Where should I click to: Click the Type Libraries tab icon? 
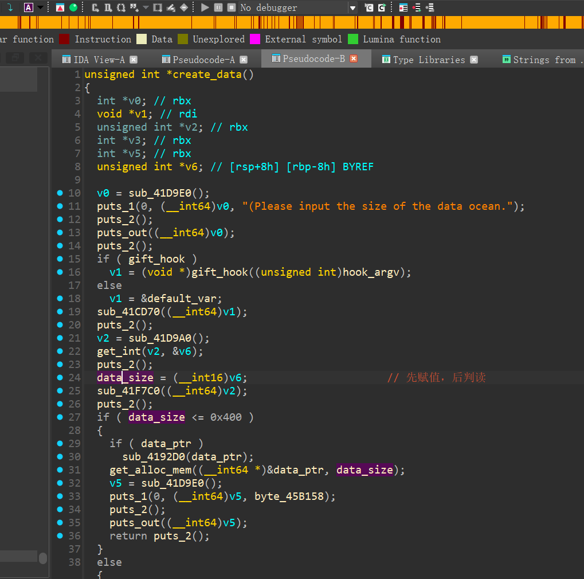click(386, 59)
